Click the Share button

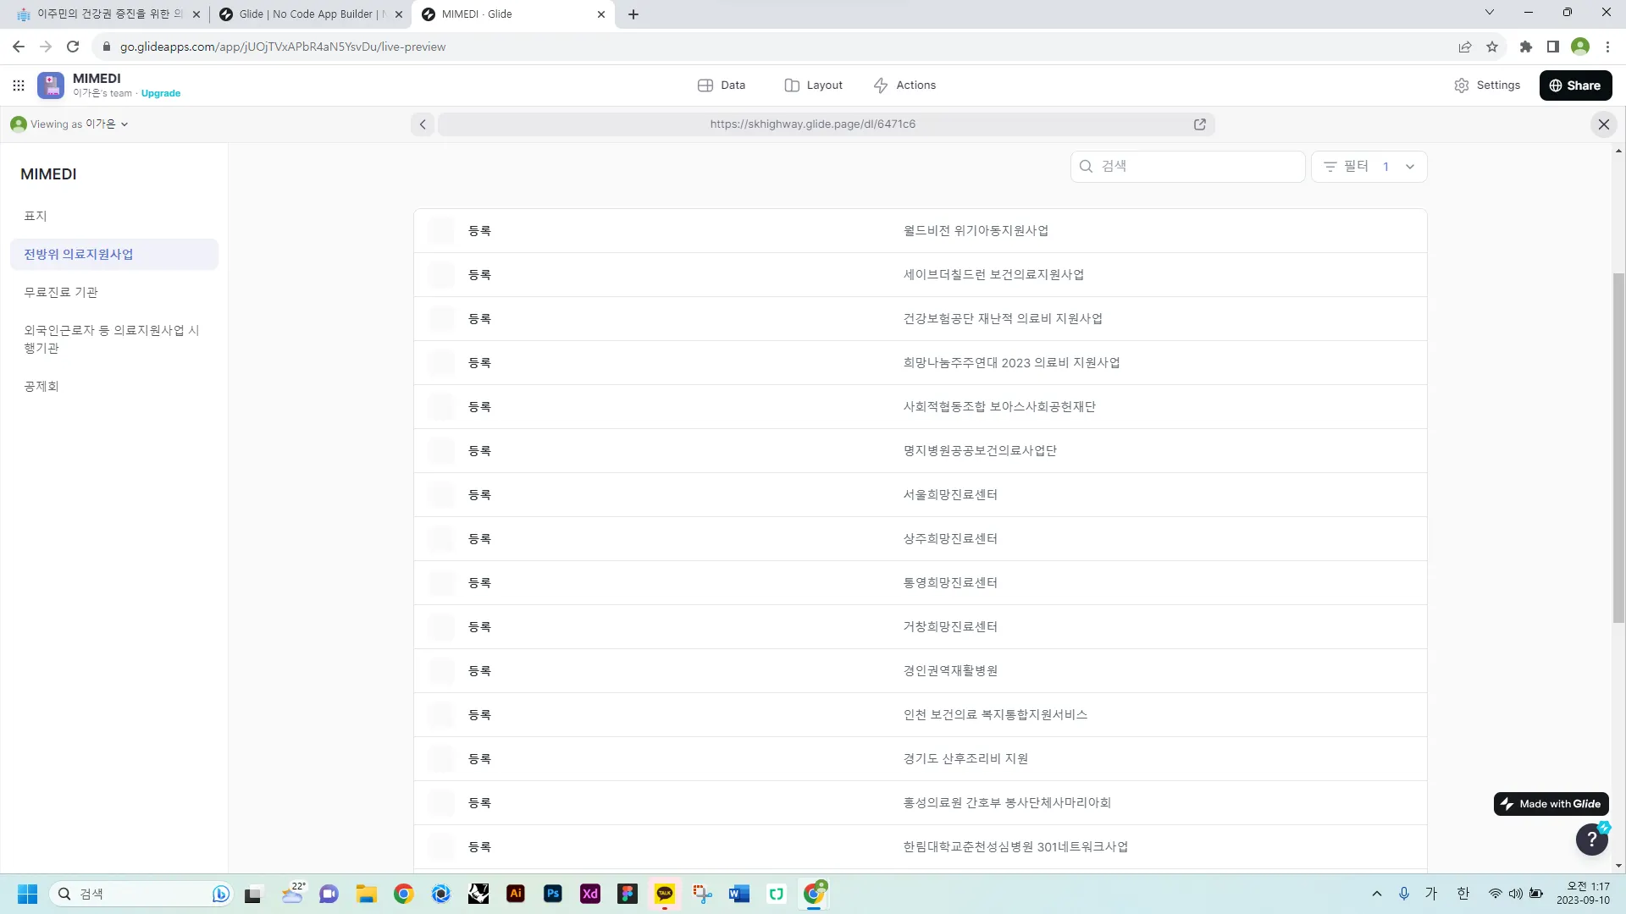click(x=1574, y=85)
